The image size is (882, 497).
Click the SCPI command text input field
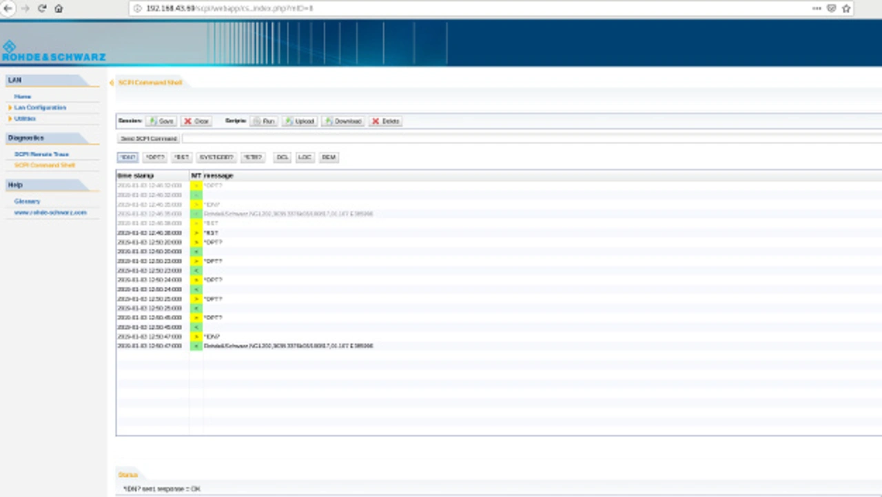pyautogui.click(x=531, y=139)
